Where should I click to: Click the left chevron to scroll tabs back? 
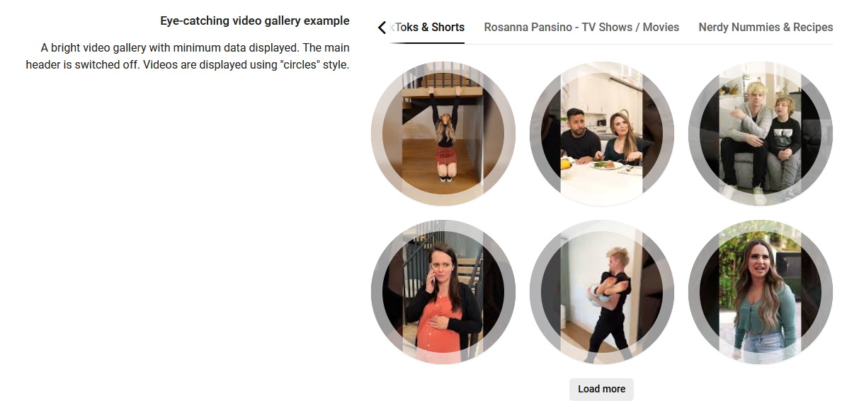click(382, 28)
